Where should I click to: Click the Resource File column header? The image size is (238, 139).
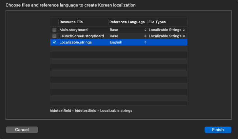[83, 22]
